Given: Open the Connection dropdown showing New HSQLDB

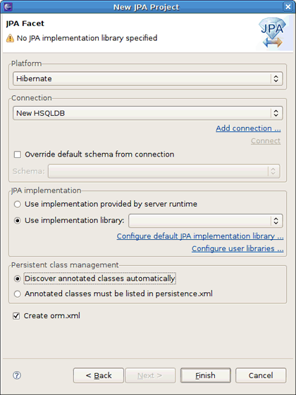Looking at the screenshot, I should pyautogui.click(x=148, y=113).
